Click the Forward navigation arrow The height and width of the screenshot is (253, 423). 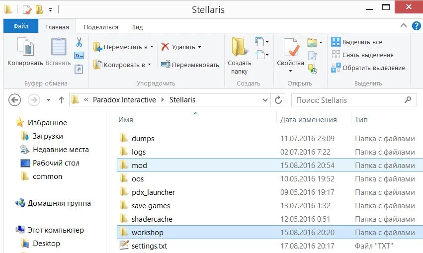[x=34, y=100]
